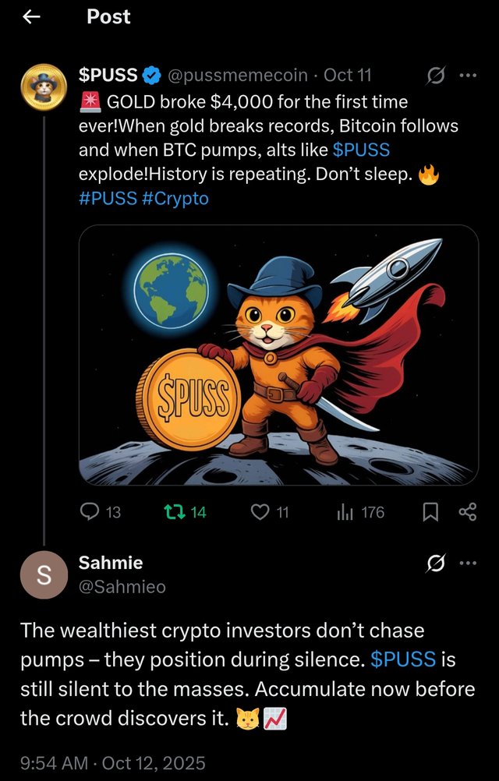
Task: Share the $PUSS post
Action: 468,512
